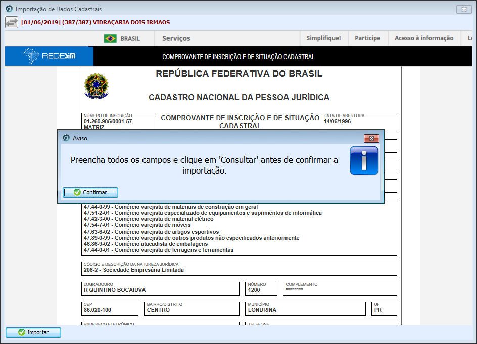Click the municipality value LONDRINA
Screen dimensions: 477x344
(262, 310)
